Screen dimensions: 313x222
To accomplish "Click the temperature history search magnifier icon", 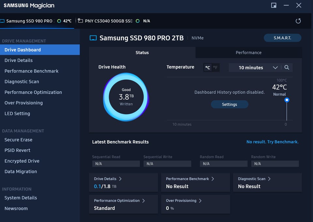I will click(x=287, y=67).
